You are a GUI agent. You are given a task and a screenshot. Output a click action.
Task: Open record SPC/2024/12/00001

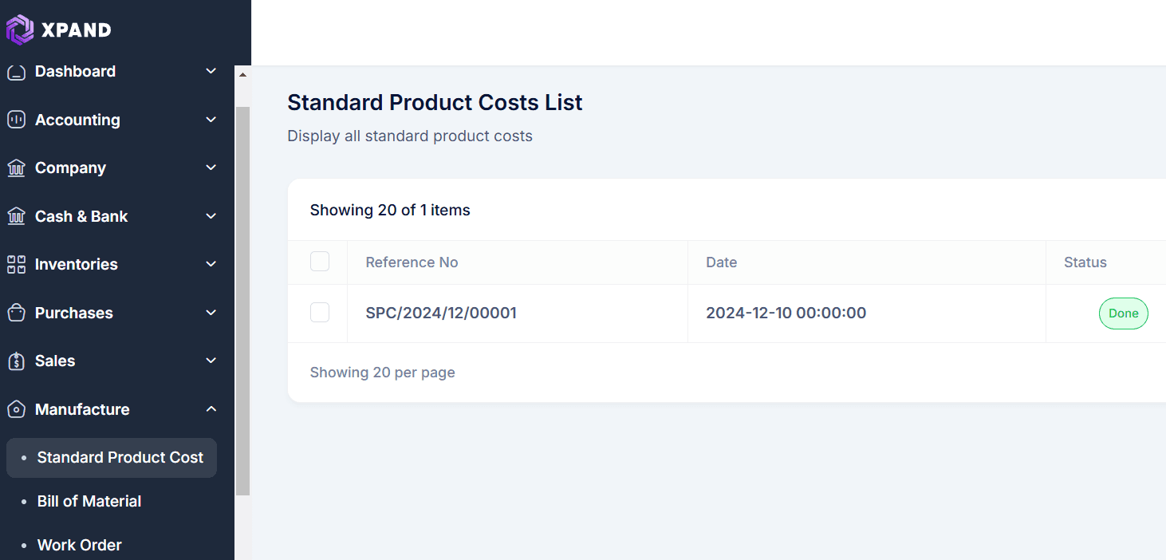click(x=441, y=313)
